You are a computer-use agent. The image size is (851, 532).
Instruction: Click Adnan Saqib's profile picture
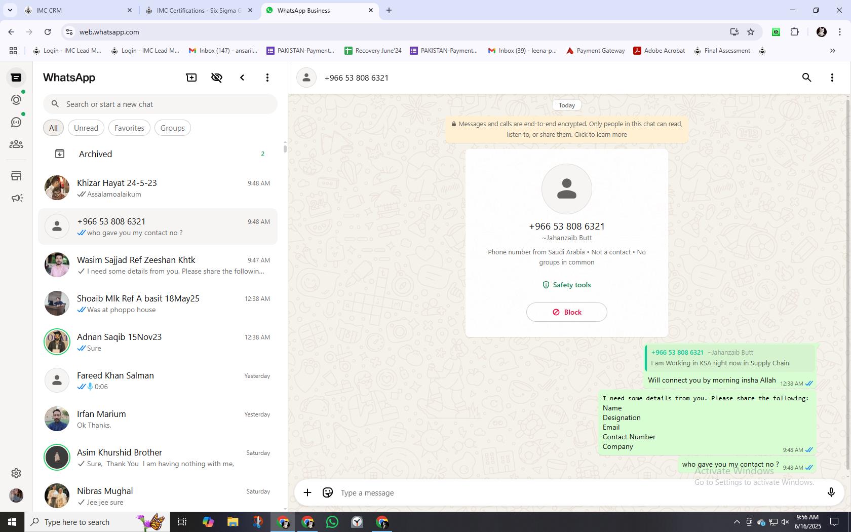click(57, 342)
